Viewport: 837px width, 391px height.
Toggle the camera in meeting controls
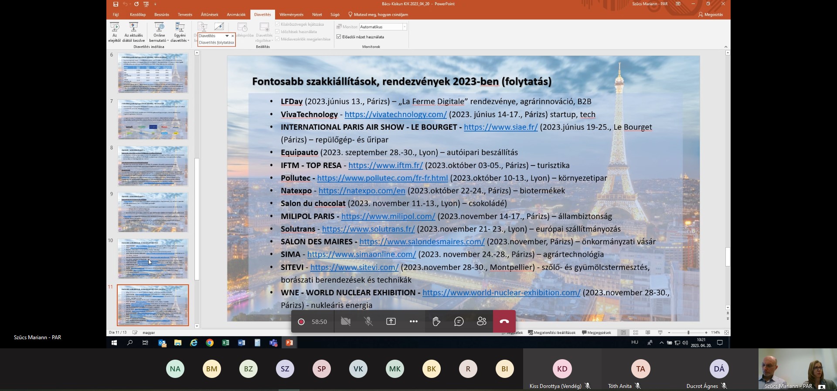346,322
